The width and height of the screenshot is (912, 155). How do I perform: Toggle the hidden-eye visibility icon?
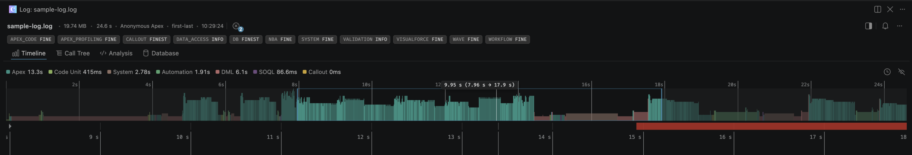click(901, 72)
